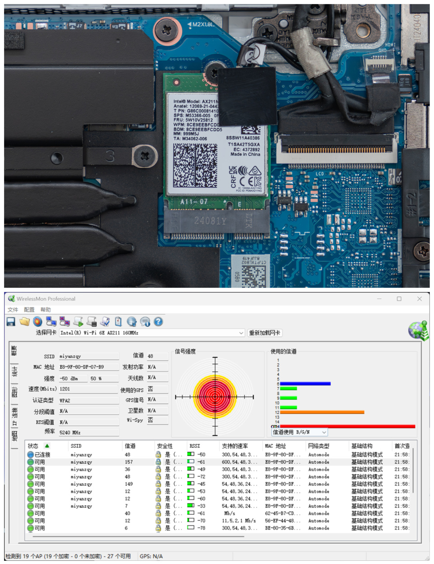Image resolution: width=434 pixels, height=564 pixels.
Task: Click the log scroll icon with black stop square
Action: coord(91,321)
